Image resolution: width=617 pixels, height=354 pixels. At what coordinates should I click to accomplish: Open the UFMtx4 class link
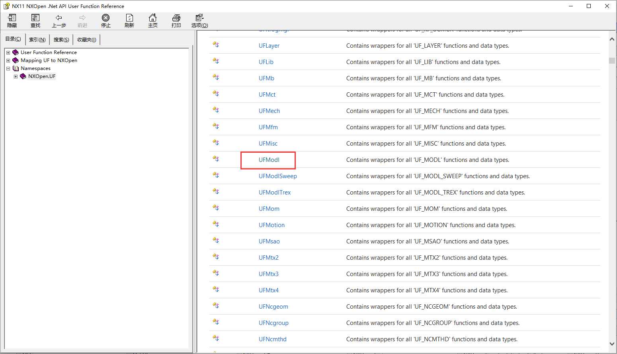269,290
